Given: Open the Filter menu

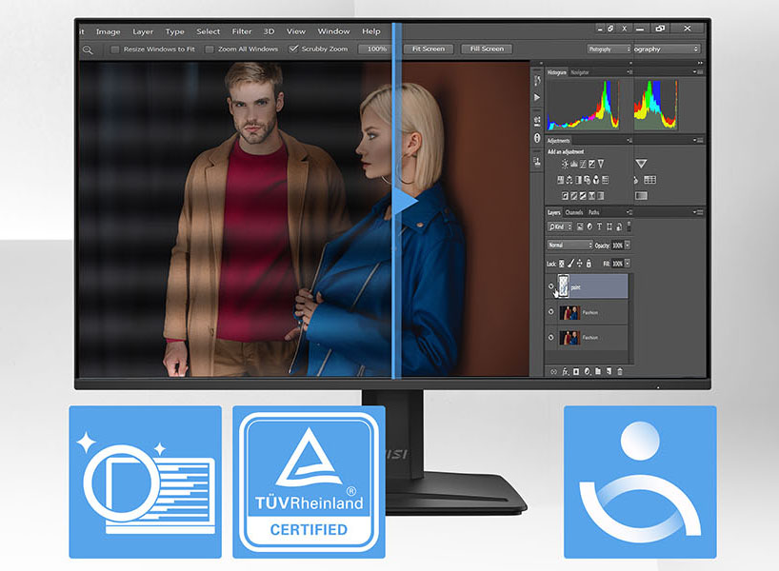Looking at the screenshot, I should [x=241, y=31].
